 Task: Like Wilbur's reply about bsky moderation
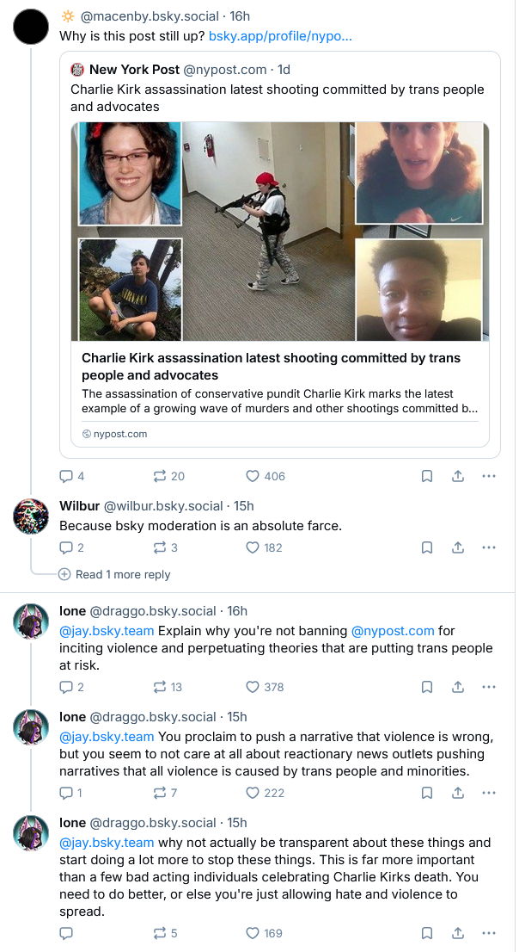pos(253,547)
